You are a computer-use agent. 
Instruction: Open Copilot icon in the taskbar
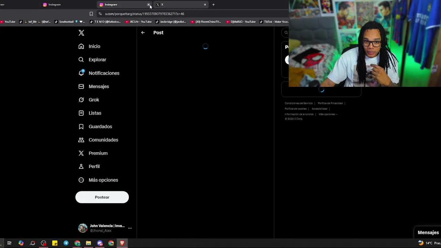coord(21,243)
